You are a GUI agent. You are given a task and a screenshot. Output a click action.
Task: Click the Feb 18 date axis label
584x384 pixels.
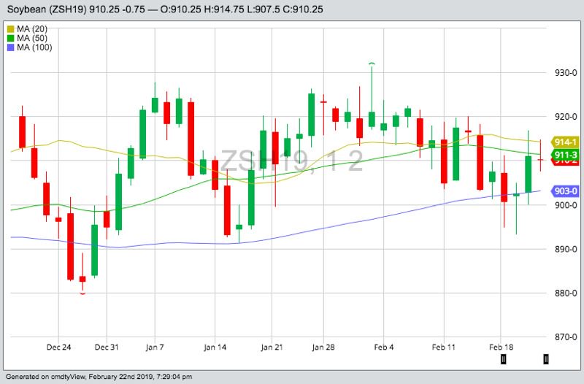tap(501, 347)
